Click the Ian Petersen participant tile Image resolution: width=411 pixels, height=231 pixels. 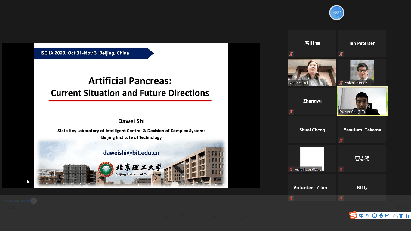(362, 43)
